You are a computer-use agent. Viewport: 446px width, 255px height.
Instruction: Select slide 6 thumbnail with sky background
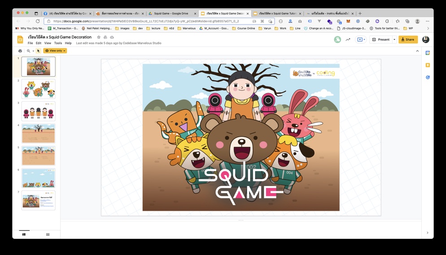(x=39, y=178)
